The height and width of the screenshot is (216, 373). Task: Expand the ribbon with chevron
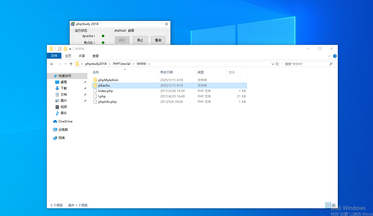pos(329,56)
